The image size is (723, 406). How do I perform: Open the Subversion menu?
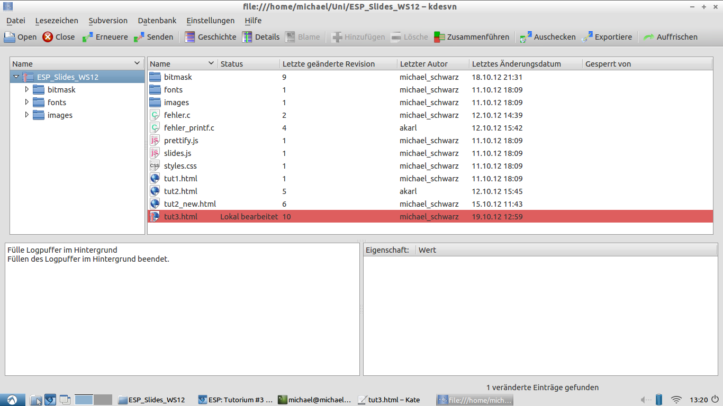coord(108,21)
